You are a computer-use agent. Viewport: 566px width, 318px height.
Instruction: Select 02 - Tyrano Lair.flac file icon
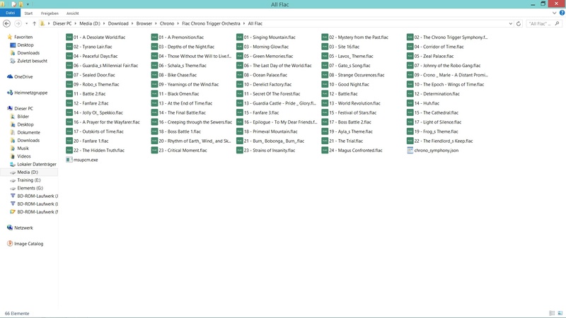(69, 47)
